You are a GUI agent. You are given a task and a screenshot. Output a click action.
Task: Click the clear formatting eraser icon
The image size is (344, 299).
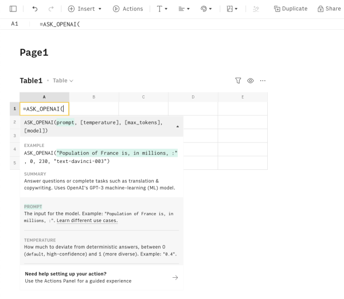256,9
